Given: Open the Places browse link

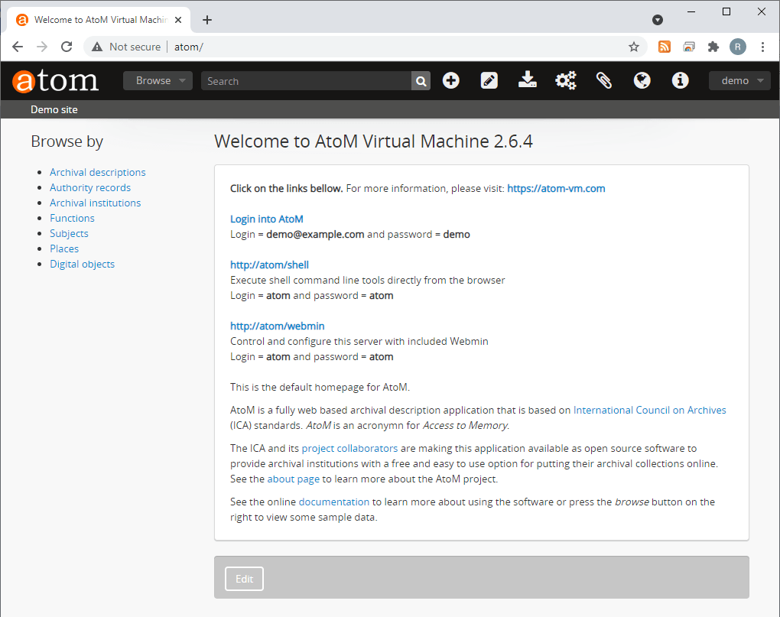Looking at the screenshot, I should point(64,248).
